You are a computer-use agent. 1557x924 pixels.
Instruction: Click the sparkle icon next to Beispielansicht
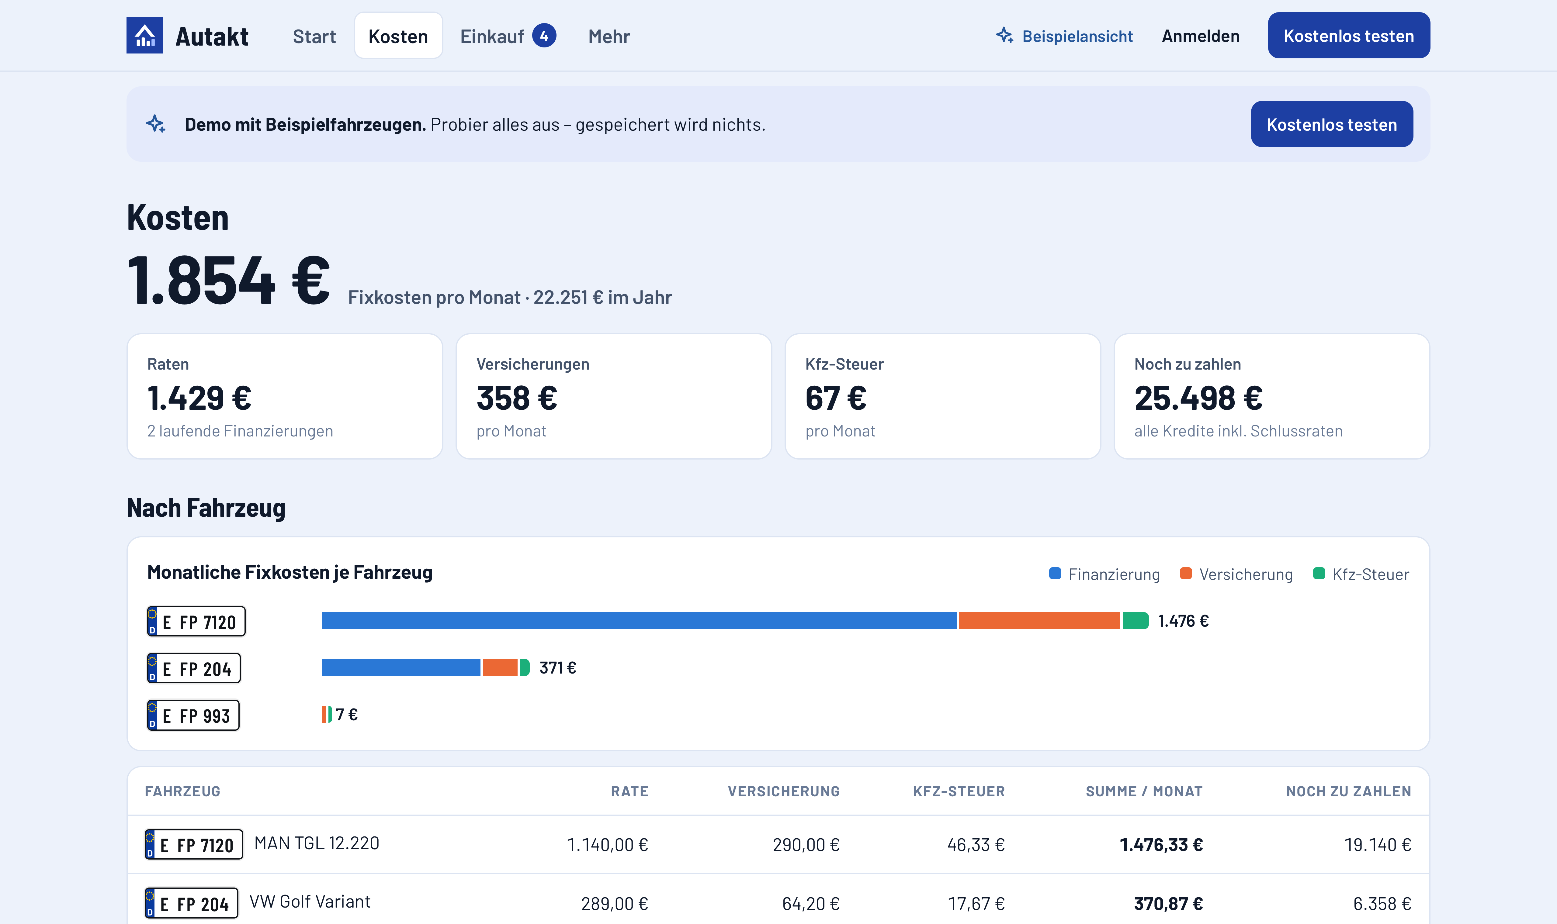point(1004,36)
